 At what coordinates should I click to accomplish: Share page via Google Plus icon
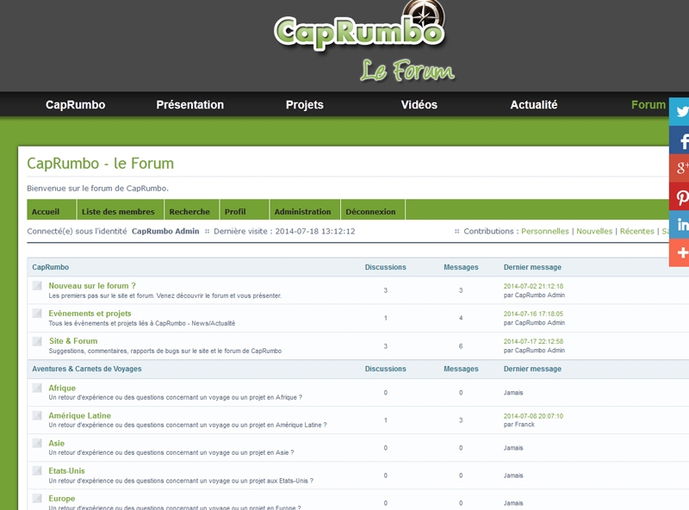pyautogui.click(x=680, y=168)
